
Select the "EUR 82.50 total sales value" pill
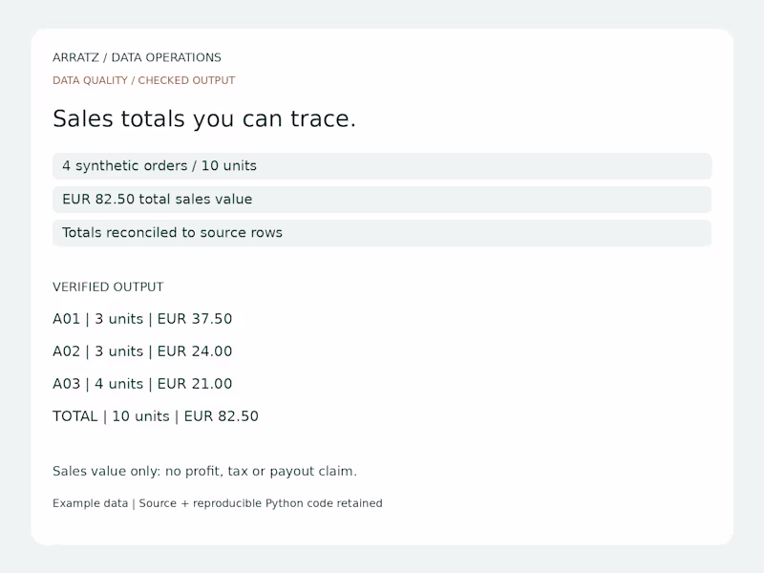pyautogui.click(x=382, y=200)
